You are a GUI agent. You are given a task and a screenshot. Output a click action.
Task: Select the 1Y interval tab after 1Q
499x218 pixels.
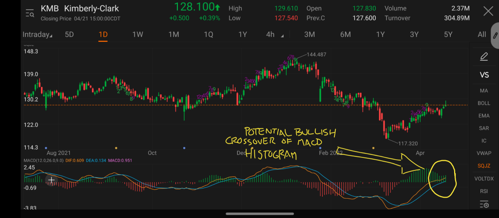tap(243, 34)
